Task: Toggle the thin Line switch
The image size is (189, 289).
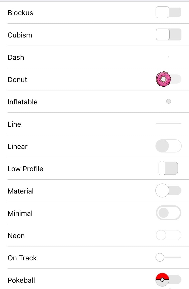Action: (169, 124)
